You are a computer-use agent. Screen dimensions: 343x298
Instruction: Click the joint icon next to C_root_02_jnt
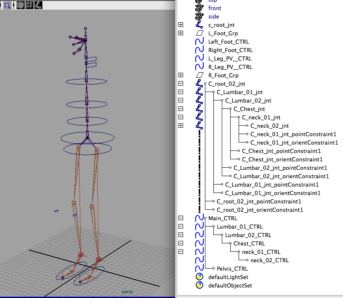[199, 84]
